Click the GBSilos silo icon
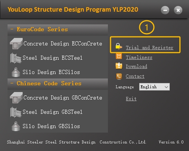The image size is (189, 151). click(16, 126)
